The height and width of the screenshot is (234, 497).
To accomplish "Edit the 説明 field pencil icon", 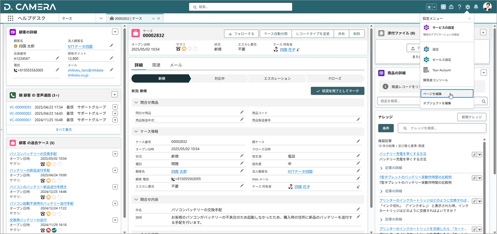I will (358, 217).
